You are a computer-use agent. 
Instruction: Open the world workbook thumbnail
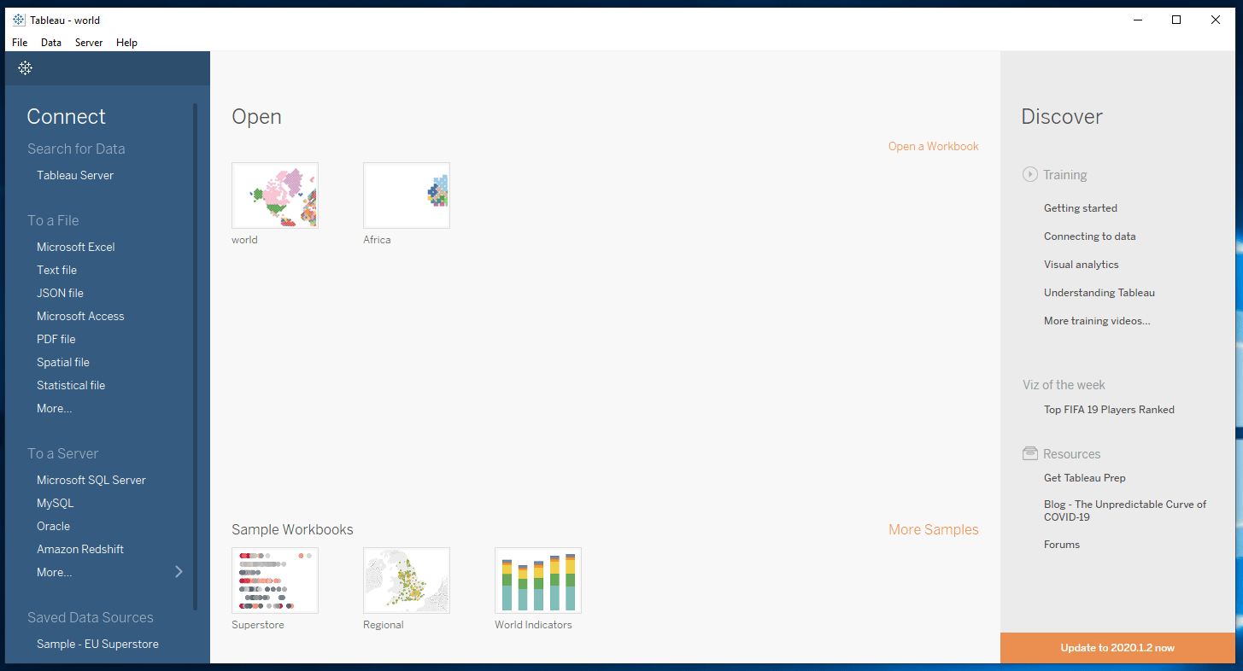pyautogui.click(x=275, y=195)
